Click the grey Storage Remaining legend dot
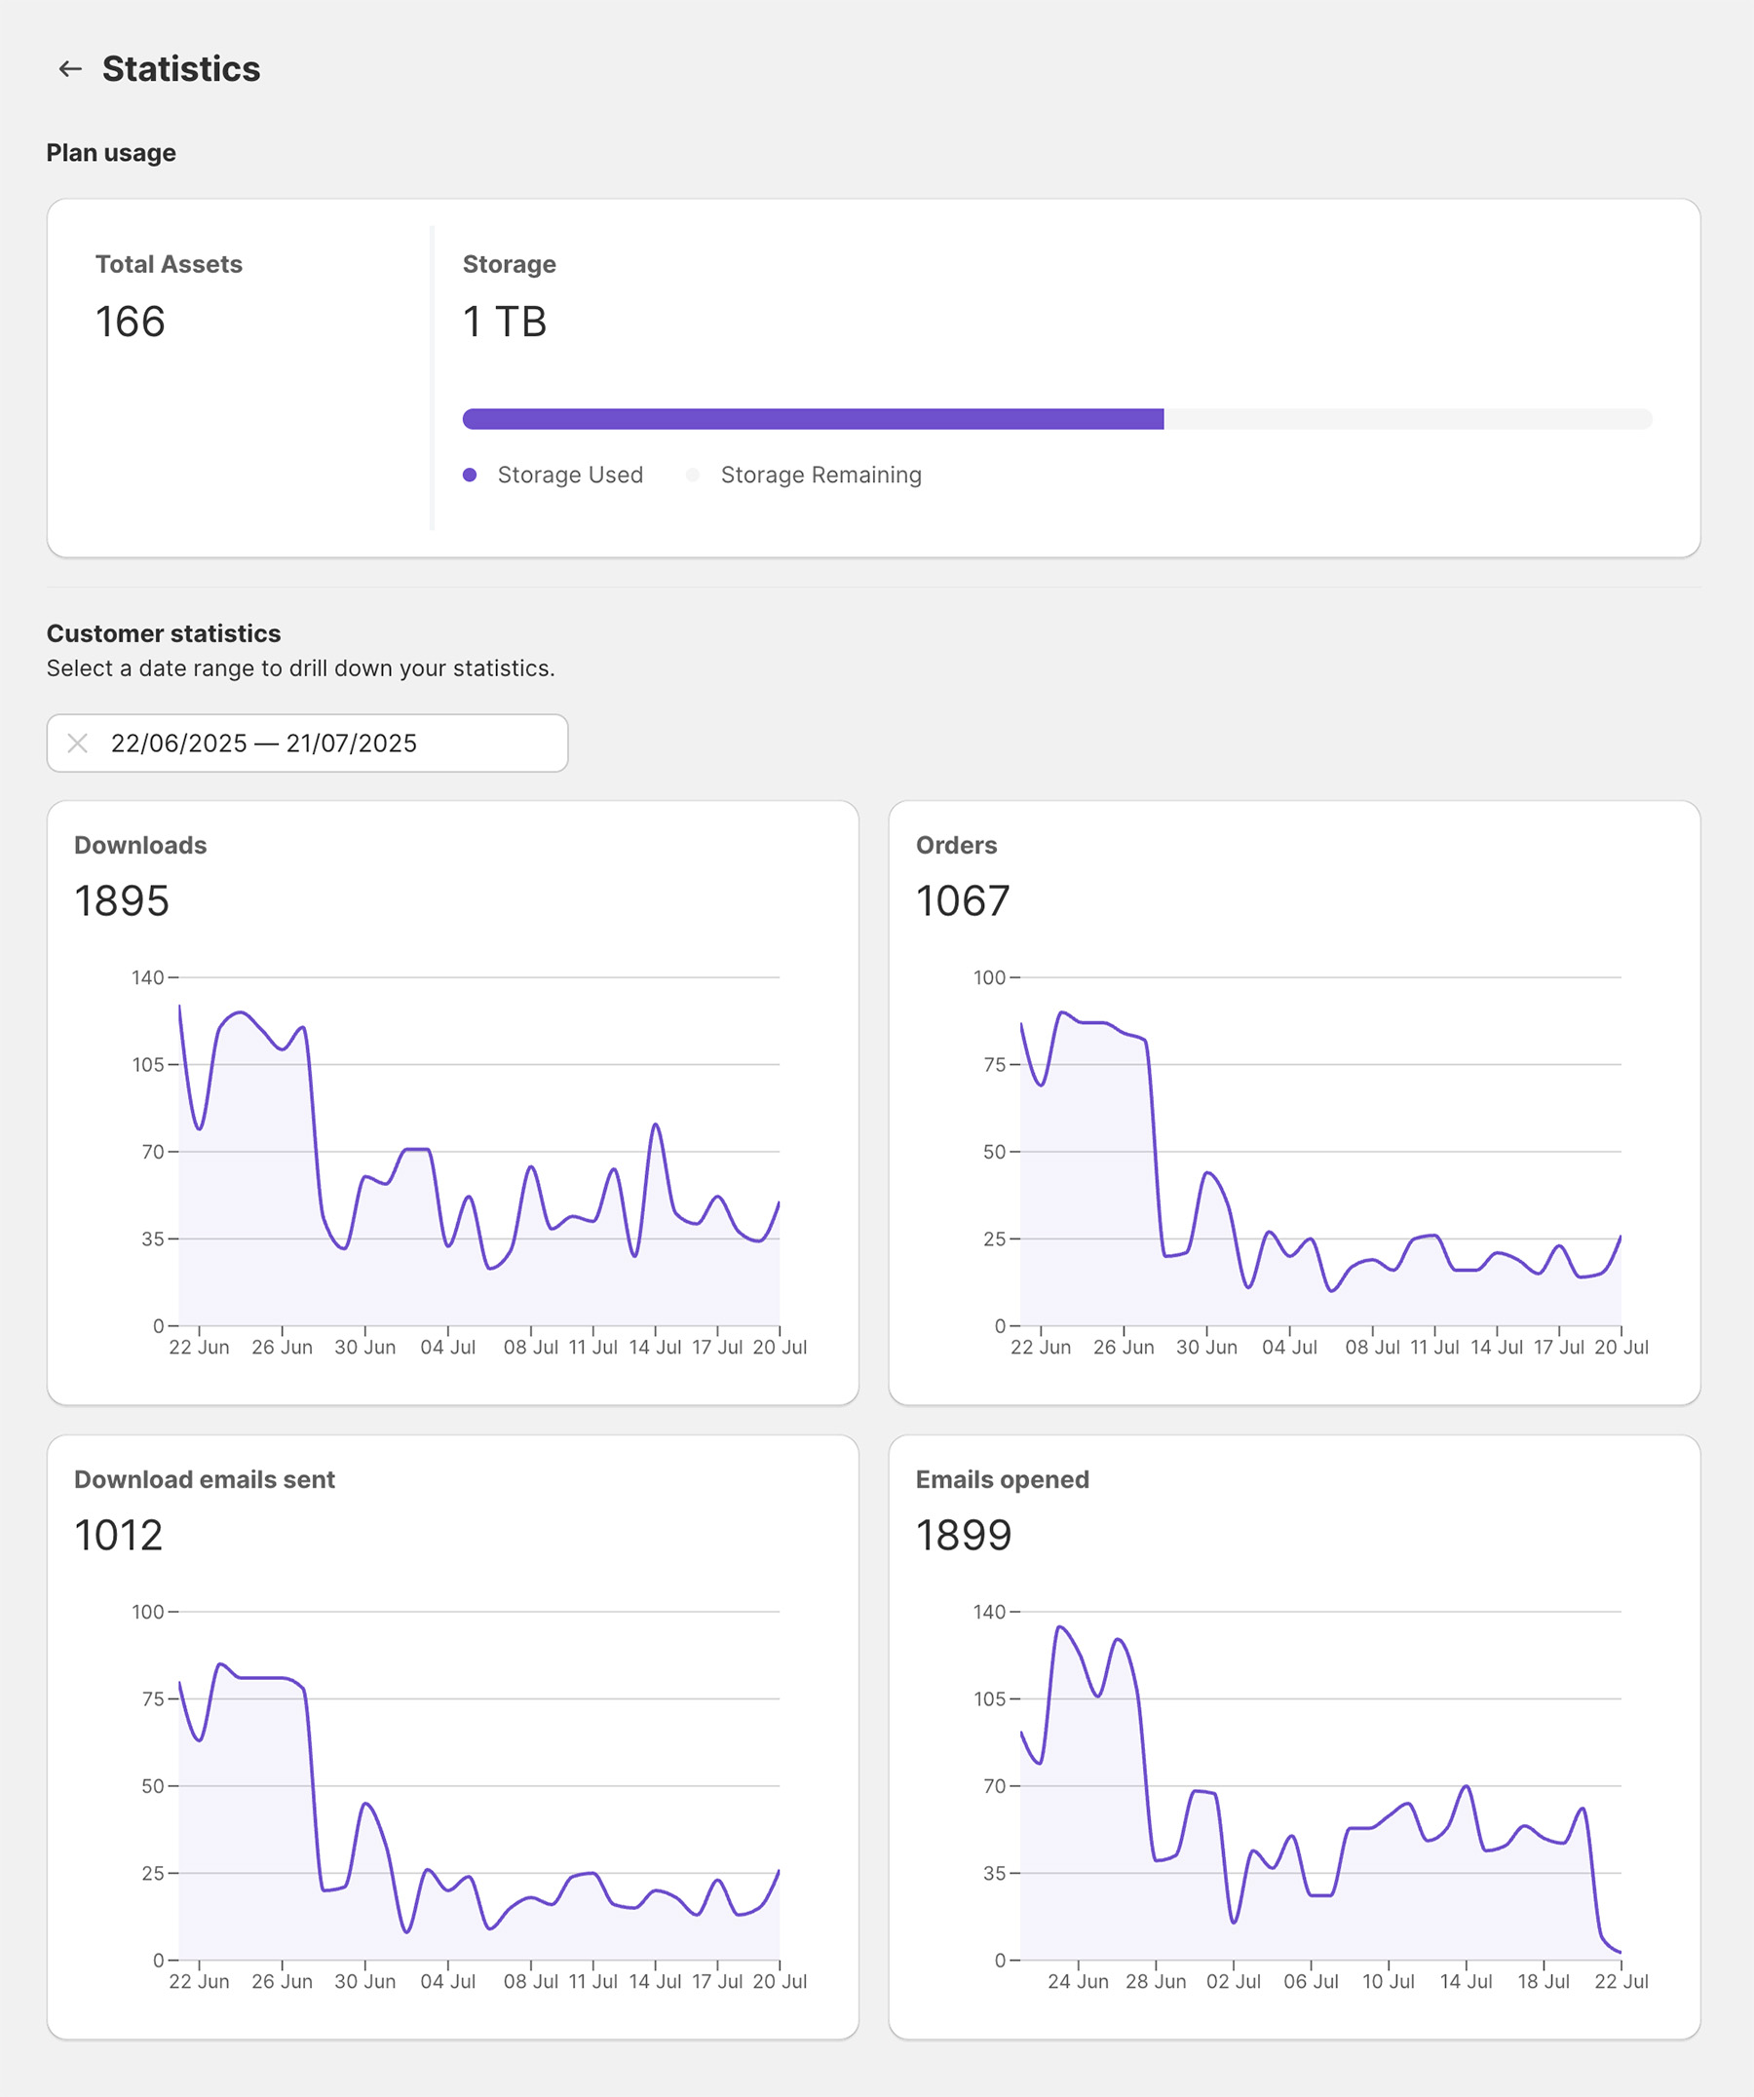This screenshot has width=1754, height=2097. 692,475
